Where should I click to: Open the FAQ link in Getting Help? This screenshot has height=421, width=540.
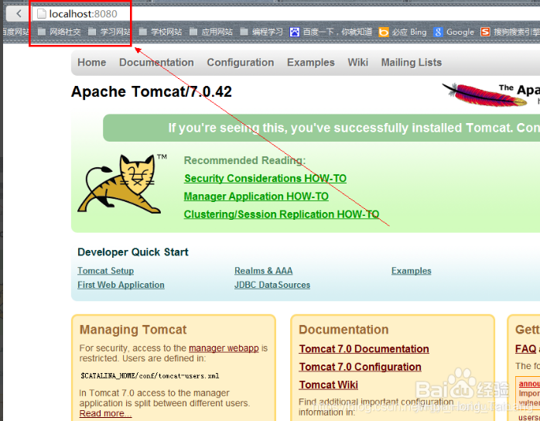[x=525, y=349]
